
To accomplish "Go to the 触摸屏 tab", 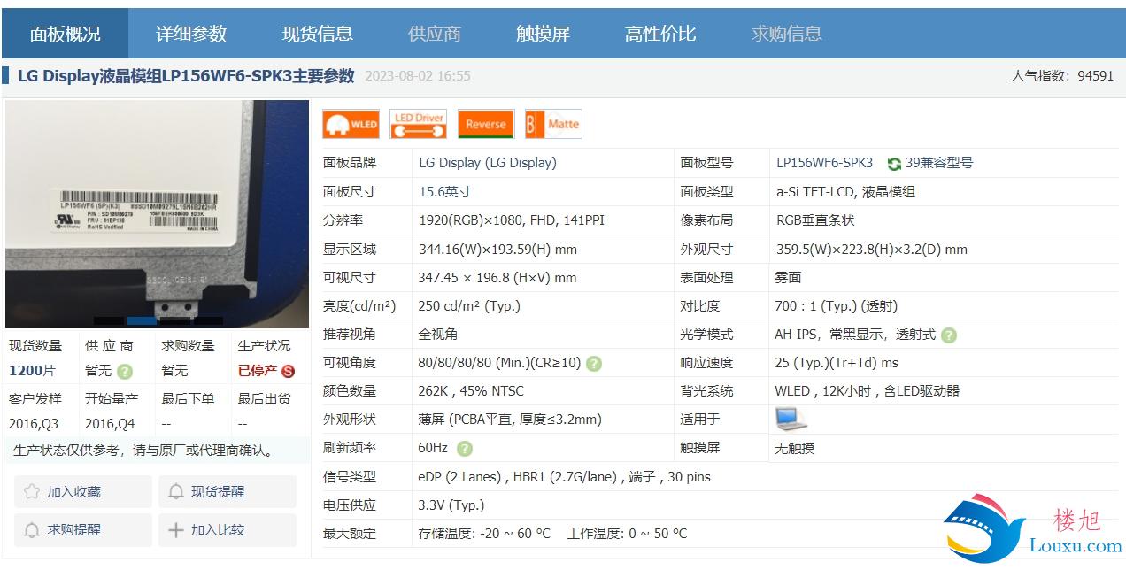I will [543, 34].
